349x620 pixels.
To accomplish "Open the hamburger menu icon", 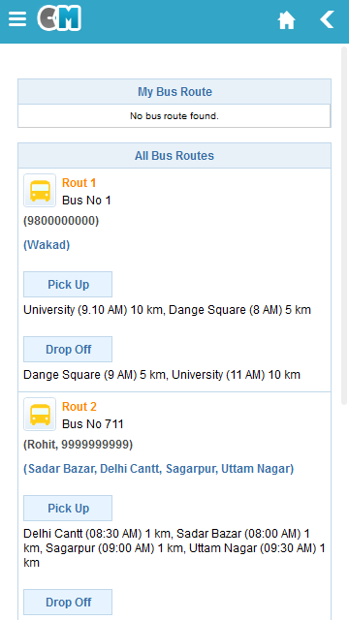I will (x=17, y=19).
